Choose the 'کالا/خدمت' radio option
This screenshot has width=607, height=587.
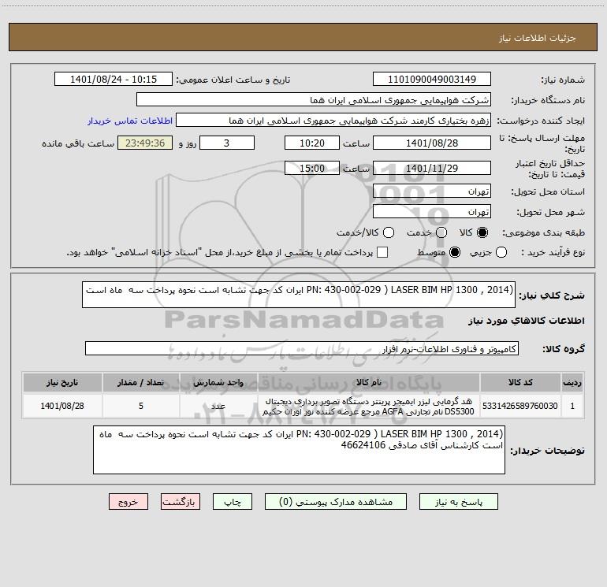click(x=387, y=233)
